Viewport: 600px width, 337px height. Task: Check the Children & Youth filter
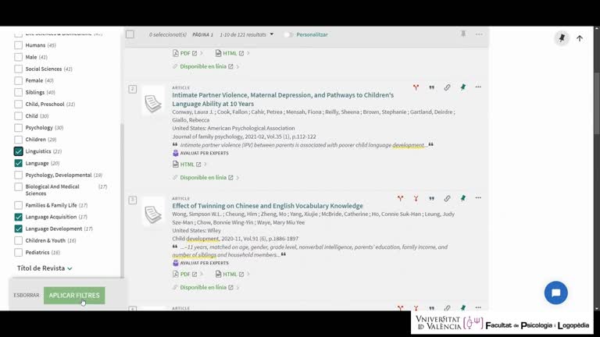click(x=19, y=241)
